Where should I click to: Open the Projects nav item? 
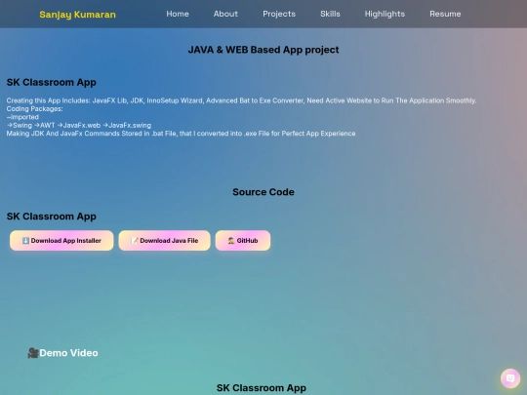click(279, 14)
